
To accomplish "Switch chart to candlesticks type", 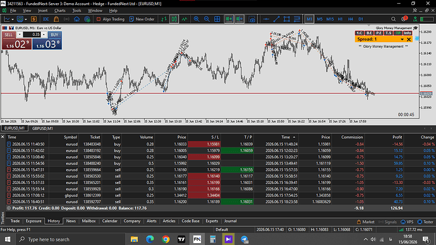I will pyautogui.click(x=174, y=19).
